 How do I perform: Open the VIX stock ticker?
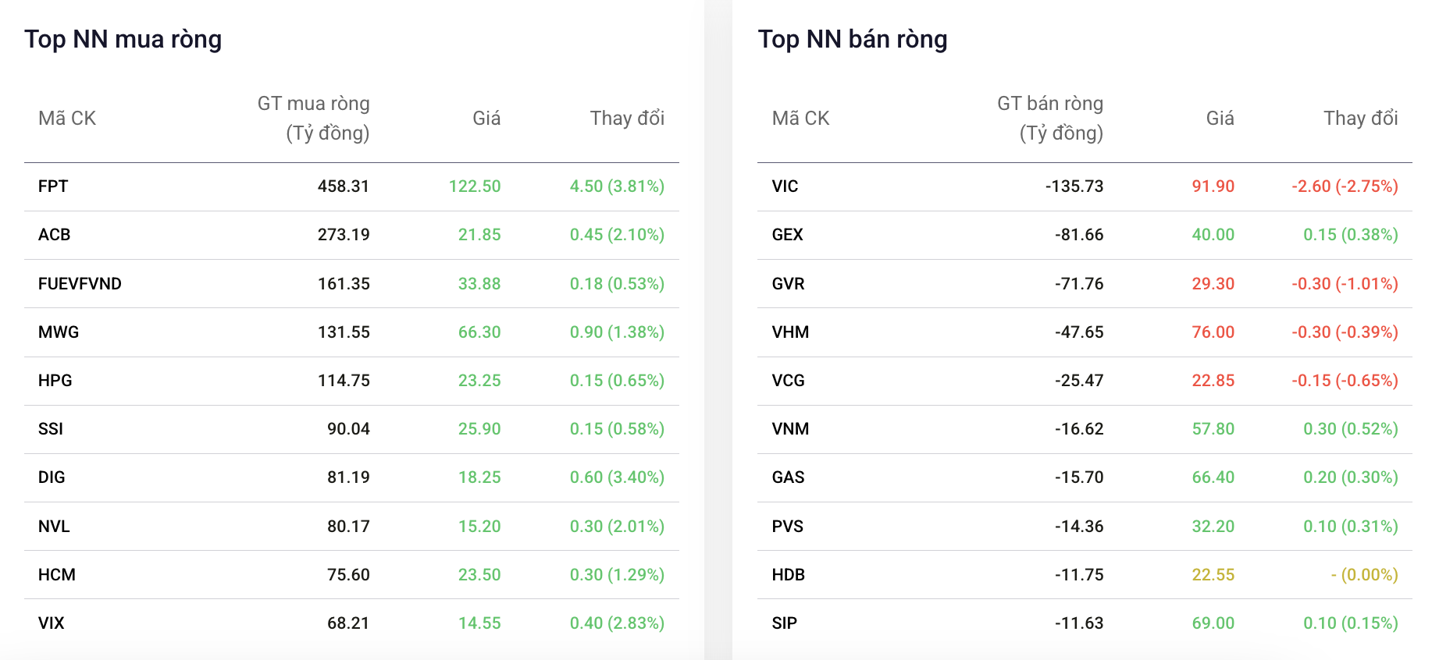click(x=51, y=623)
